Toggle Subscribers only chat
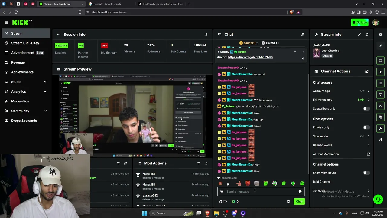 366,109
